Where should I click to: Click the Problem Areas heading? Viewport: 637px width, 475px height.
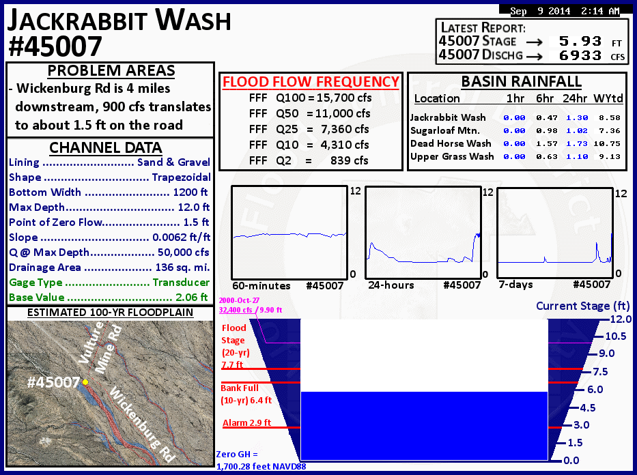[111, 71]
